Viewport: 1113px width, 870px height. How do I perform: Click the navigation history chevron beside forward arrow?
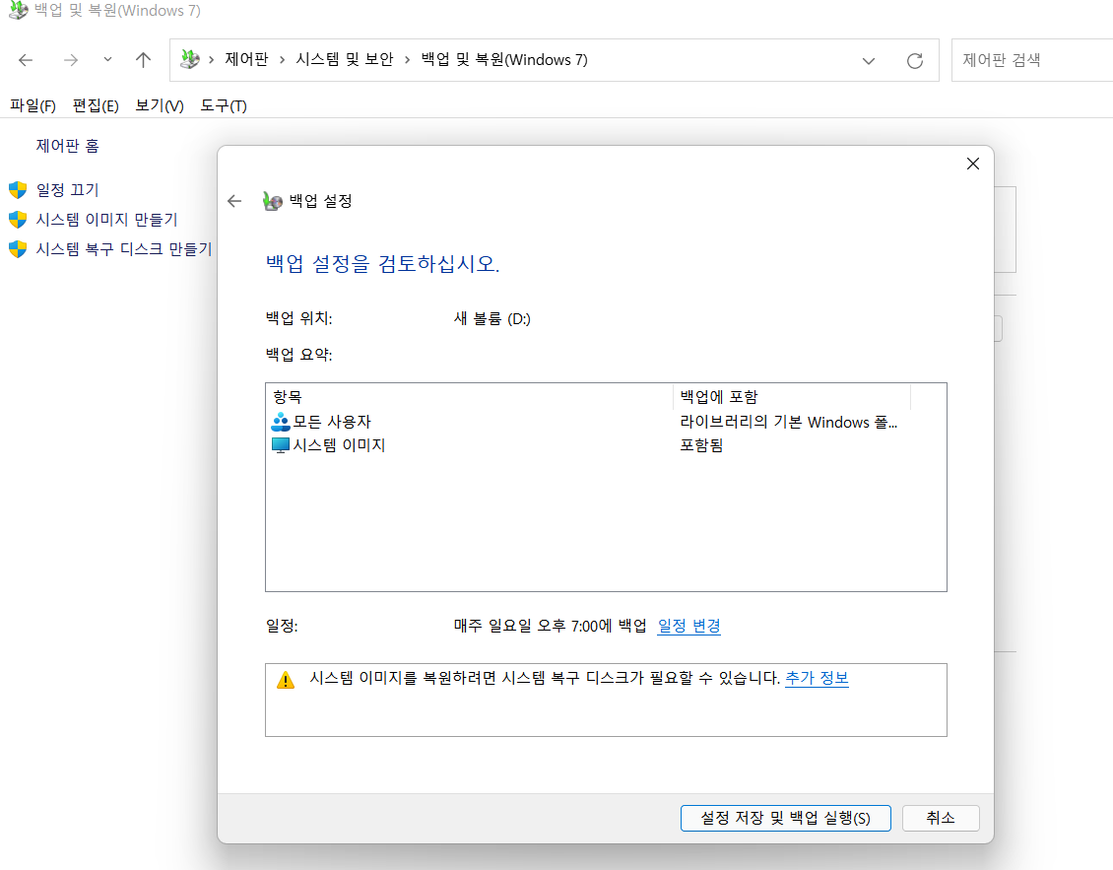107,59
